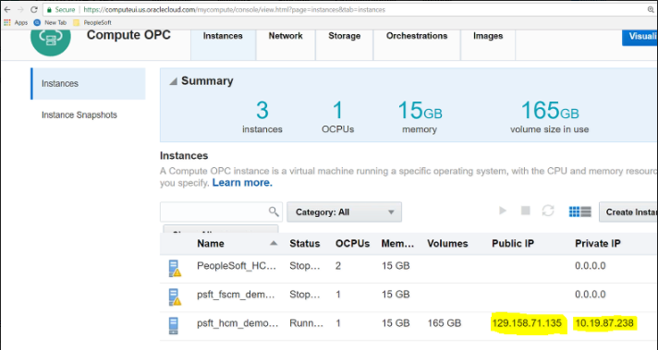Click the PeopleSoft_HC instance warning icon

click(177, 272)
